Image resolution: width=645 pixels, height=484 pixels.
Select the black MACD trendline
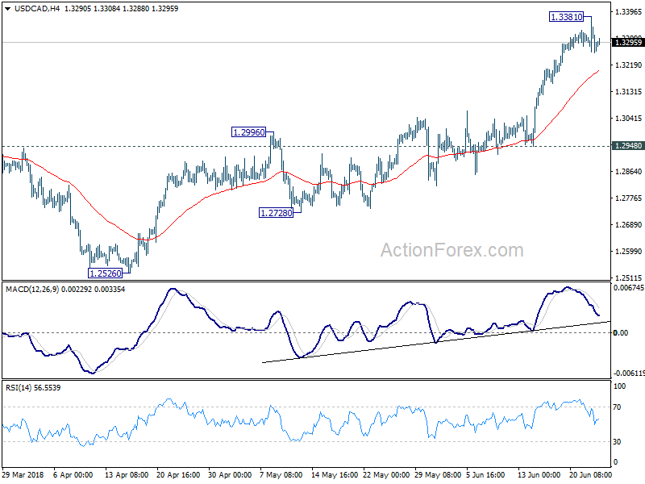436,342
